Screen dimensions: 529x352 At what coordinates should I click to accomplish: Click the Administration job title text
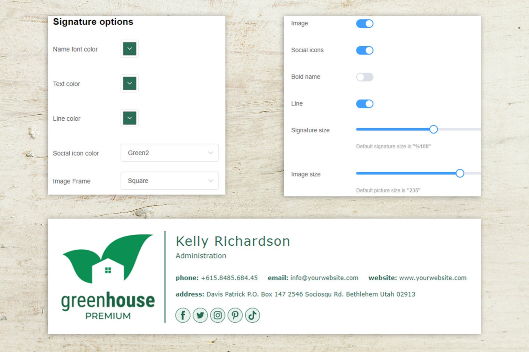(x=201, y=256)
